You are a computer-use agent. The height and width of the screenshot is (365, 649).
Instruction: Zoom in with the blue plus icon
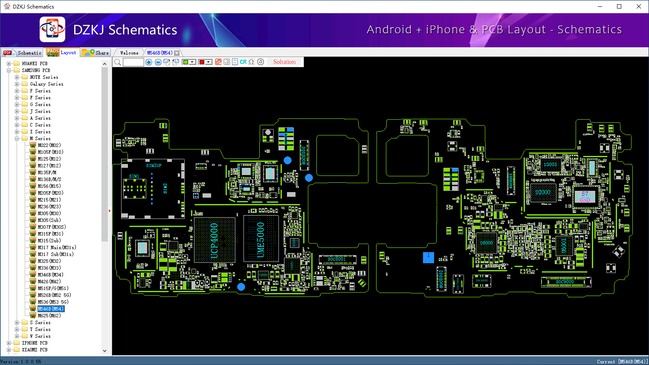click(x=149, y=62)
